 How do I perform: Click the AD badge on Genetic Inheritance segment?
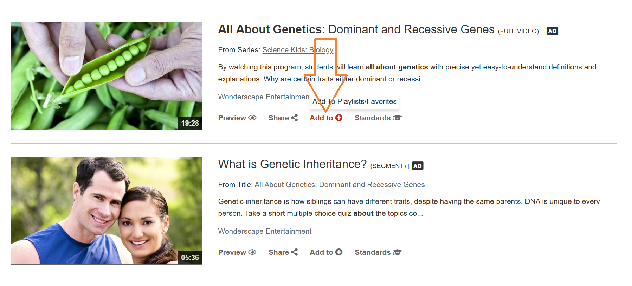[417, 166]
